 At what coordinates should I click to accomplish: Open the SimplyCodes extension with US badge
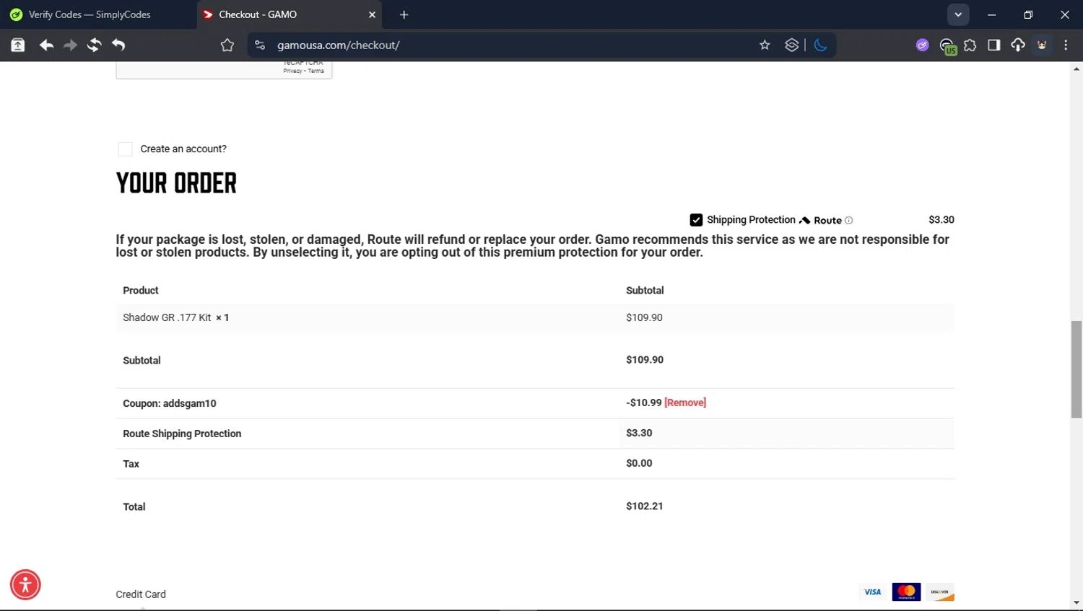click(947, 46)
